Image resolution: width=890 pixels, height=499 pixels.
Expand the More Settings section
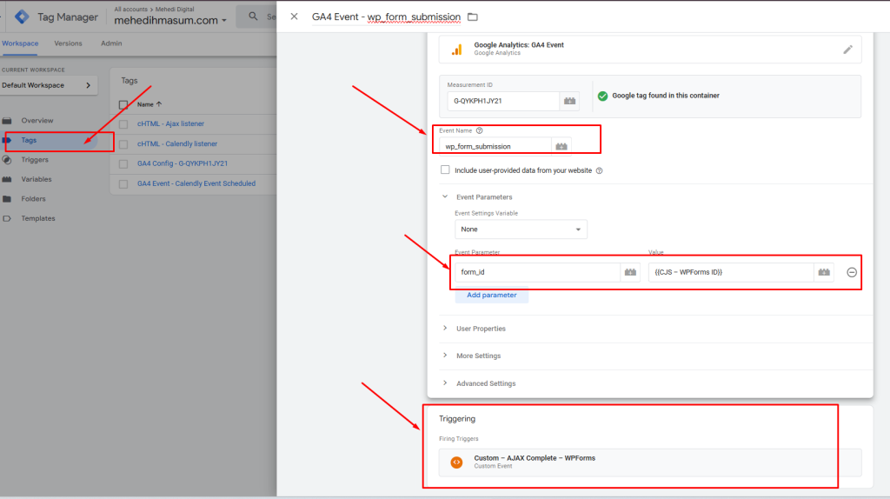(445, 356)
